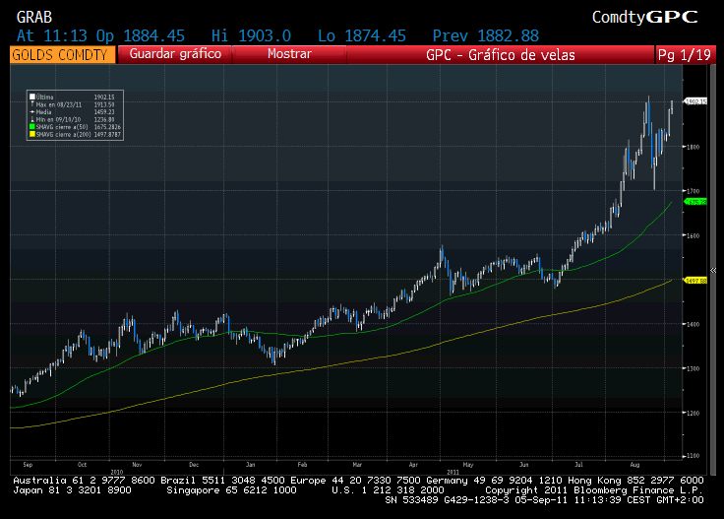Click the double-chevron collapse arrow at right edge
Image resolution: width=724 pixels, height=519 pixels.
coord(713,271)
